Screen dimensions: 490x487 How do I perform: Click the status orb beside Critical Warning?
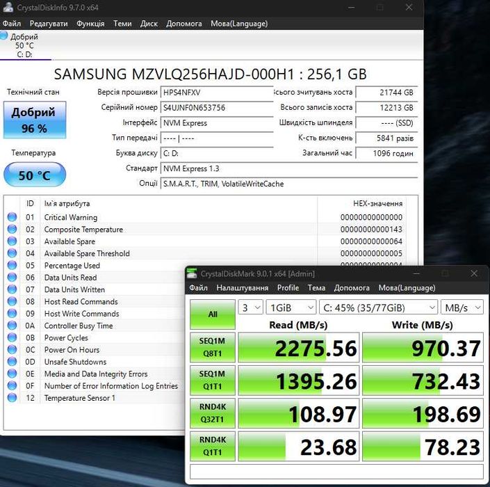coord(12,217)
